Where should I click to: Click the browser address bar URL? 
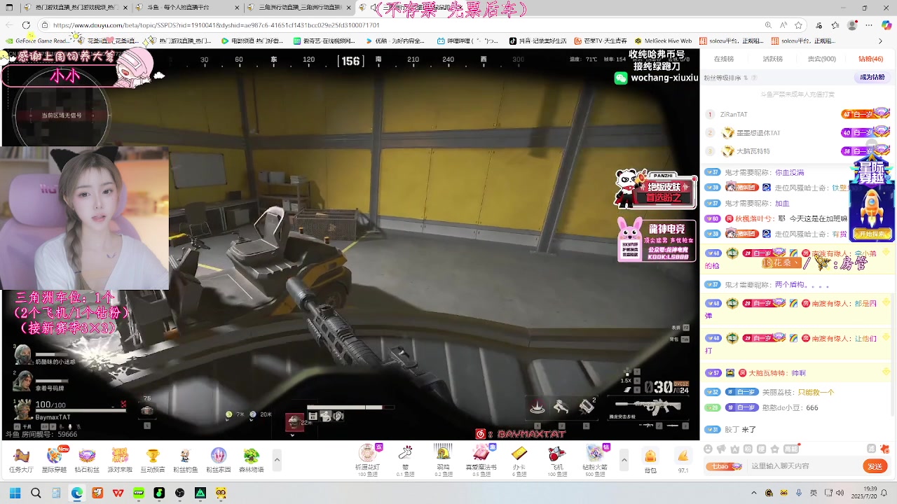click(x=216, y=25)
